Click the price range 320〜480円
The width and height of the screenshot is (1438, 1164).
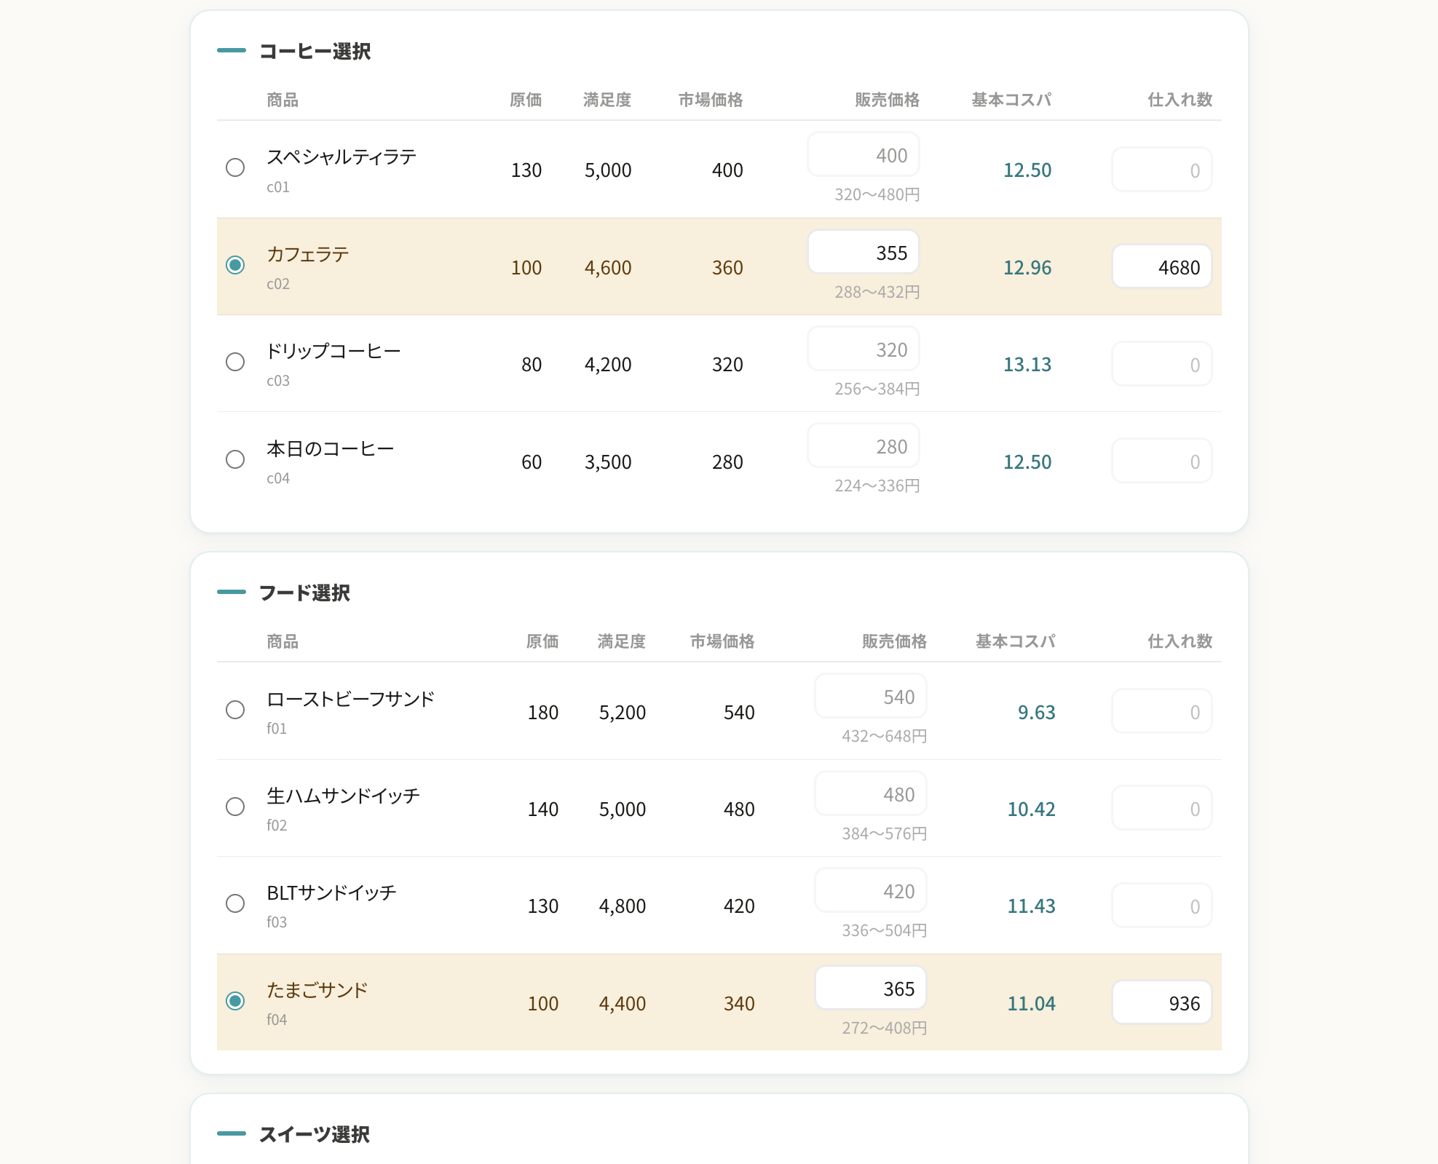(877, 194)
